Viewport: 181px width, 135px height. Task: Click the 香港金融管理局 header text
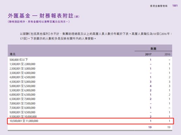tap(159, 6)
